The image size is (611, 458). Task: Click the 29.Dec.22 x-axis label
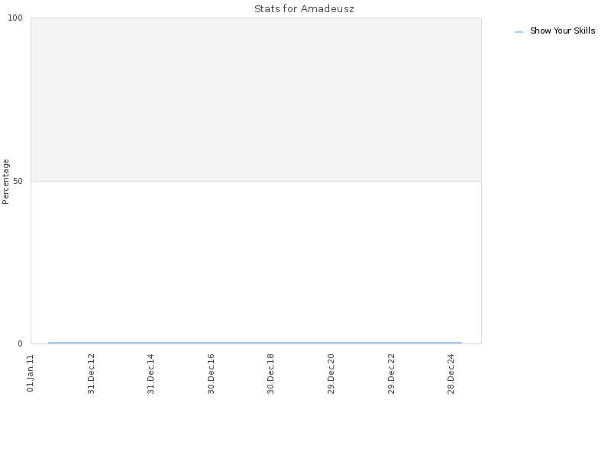391,373
